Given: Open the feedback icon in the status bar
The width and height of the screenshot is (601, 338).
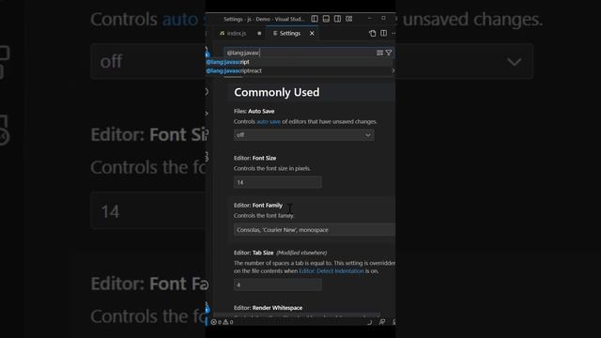Looking at the screenshot, I should click(382, 322).
